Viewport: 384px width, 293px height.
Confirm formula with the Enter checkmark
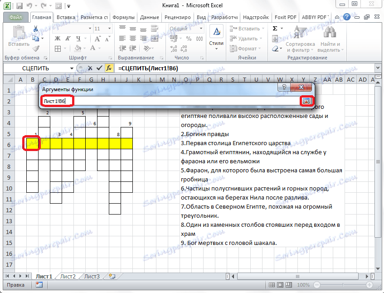(99, 68)
